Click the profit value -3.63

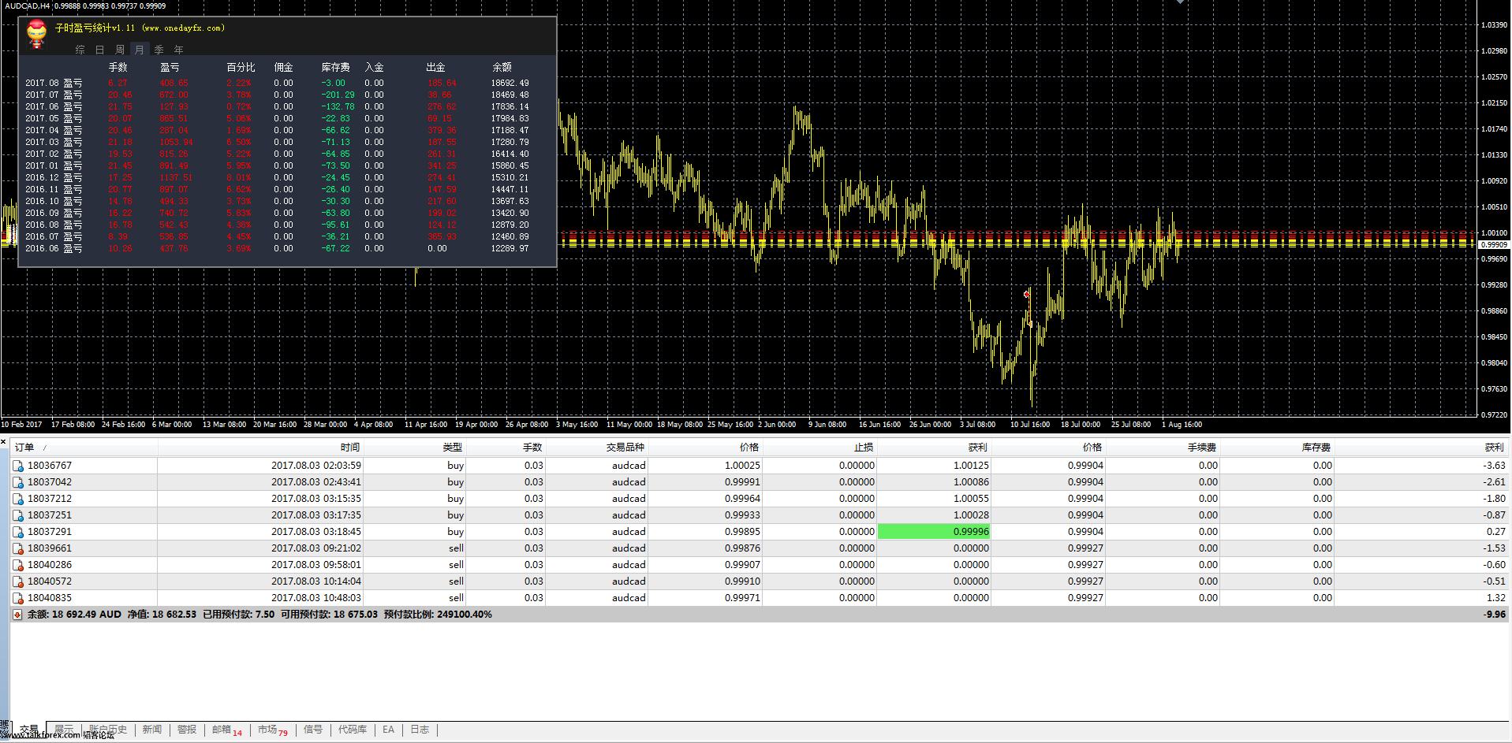pos(1494,466)
